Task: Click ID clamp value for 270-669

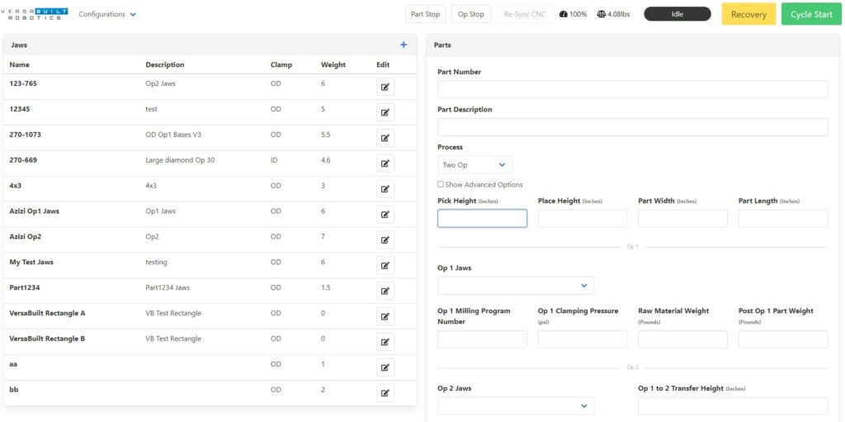Action: coord(274,160)
